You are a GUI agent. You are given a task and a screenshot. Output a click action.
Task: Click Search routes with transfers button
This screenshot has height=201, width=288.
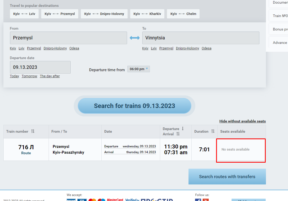coord(227,177)
